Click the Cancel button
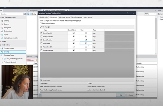Viewport: 163px width, 106px height. pos(131,95)
